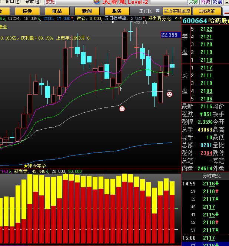Open the 帮助(H) menu
The image size is (229, 246).
[x=33, y=2]
